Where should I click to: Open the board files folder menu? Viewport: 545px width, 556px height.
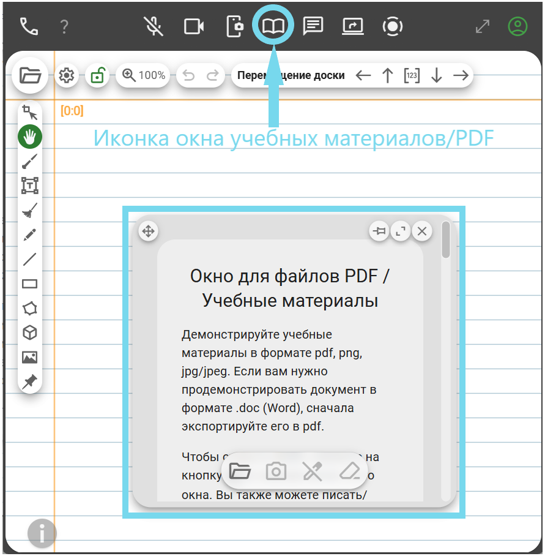click(29, 75)
